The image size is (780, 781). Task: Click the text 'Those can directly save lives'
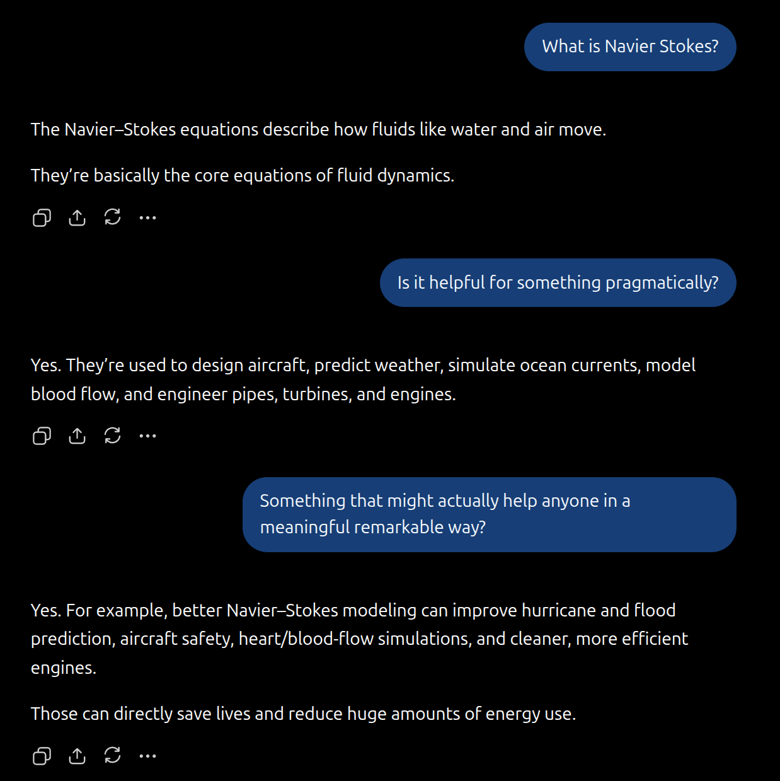pyautogui.click(x=141, y=714)
